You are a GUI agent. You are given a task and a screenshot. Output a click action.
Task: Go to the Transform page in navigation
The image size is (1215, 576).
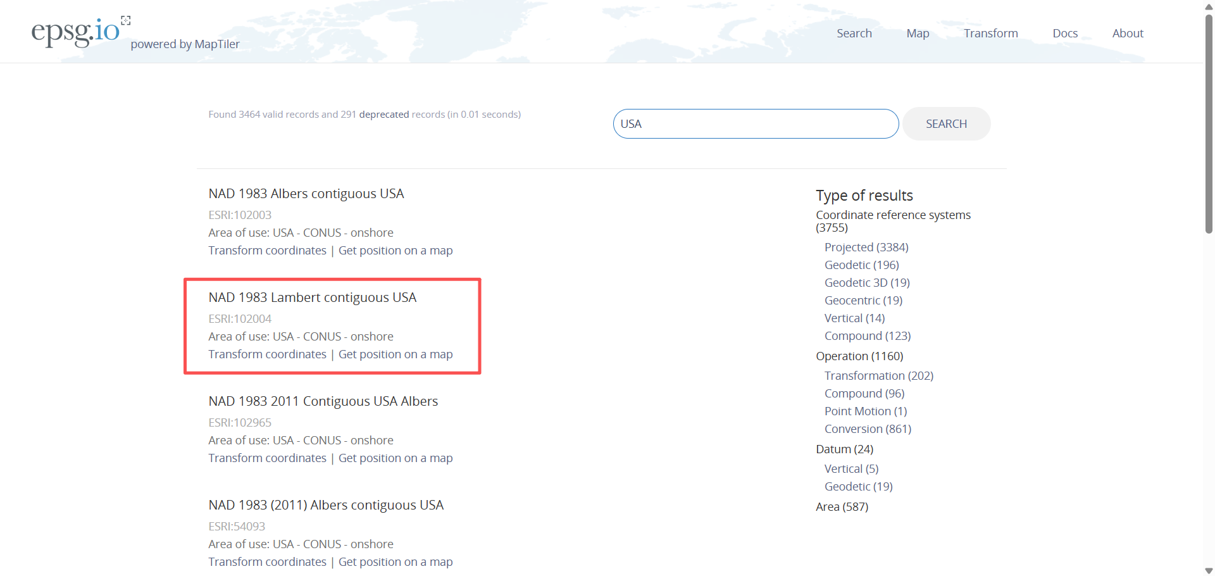point(990,34)
